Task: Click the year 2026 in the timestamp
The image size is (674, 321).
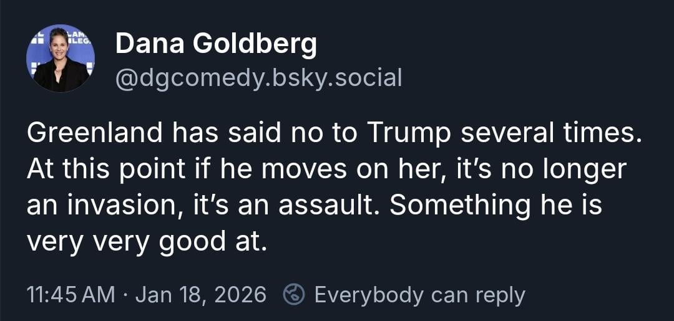Action: point(238,294)
